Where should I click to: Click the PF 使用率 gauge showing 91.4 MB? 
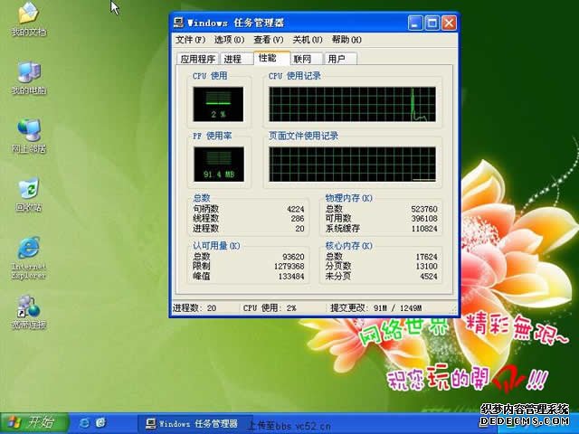(219, 165)
